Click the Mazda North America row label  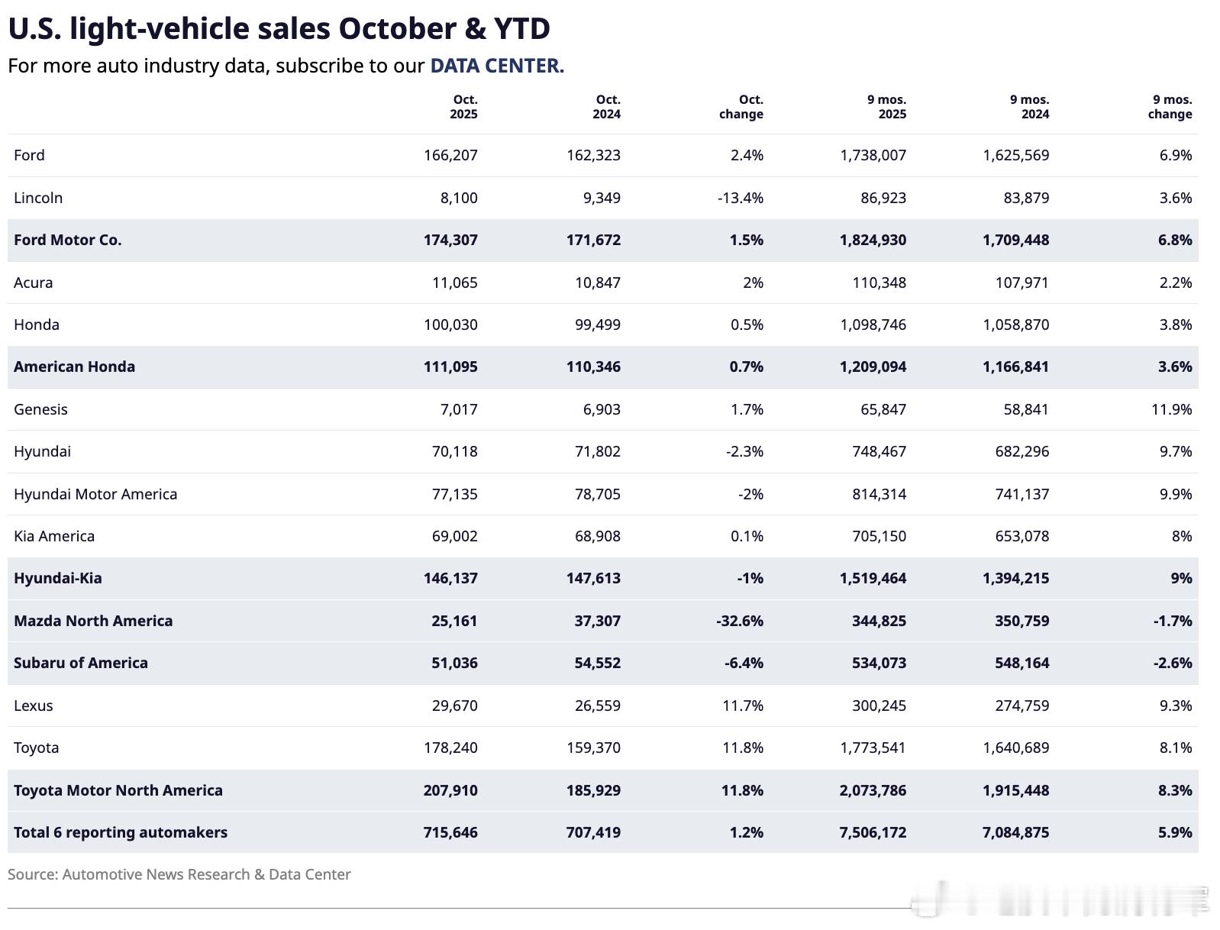[93, 621]
